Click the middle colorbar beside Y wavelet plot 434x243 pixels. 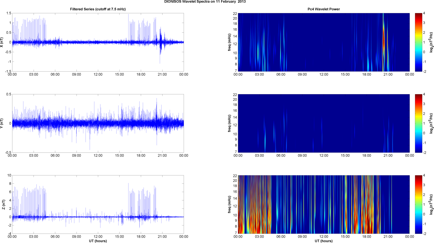418,123
